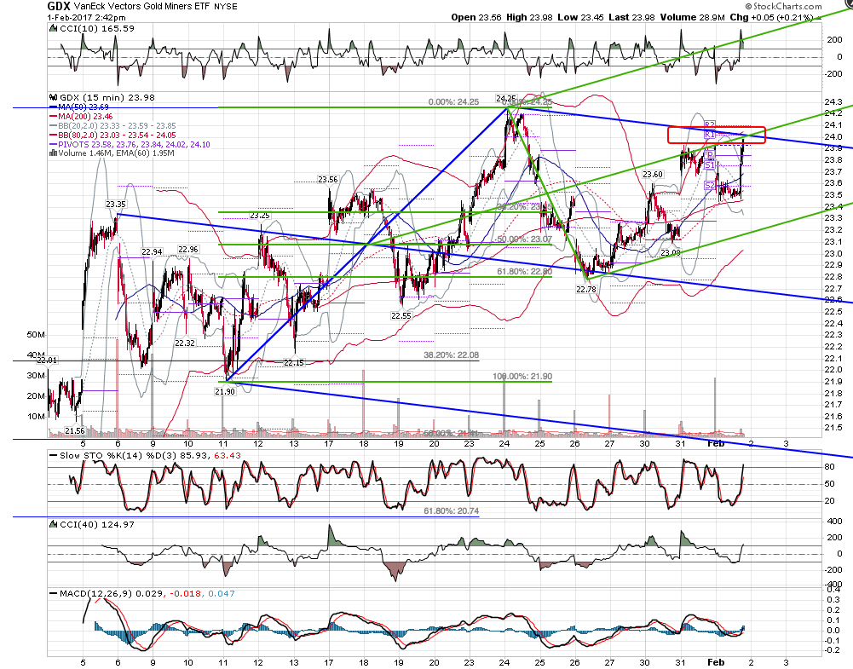Click the area-chart icon beside CCI(40)
853x669 pixels.
pyautogui.click(x=53, y=524)
